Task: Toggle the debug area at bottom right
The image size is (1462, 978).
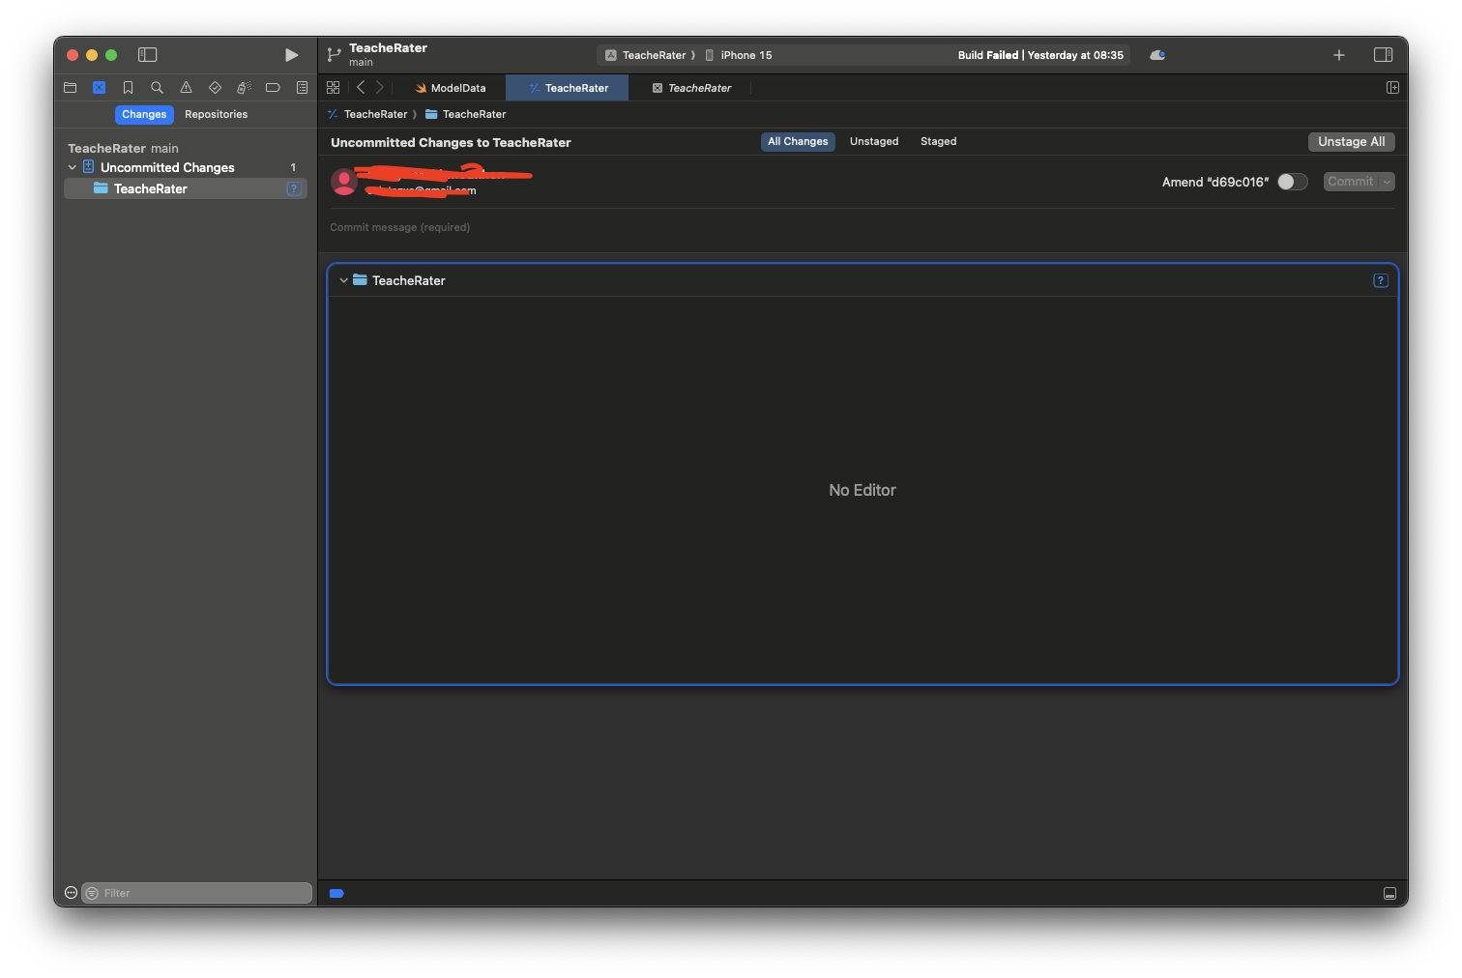Action: [x=1389, y=893]
